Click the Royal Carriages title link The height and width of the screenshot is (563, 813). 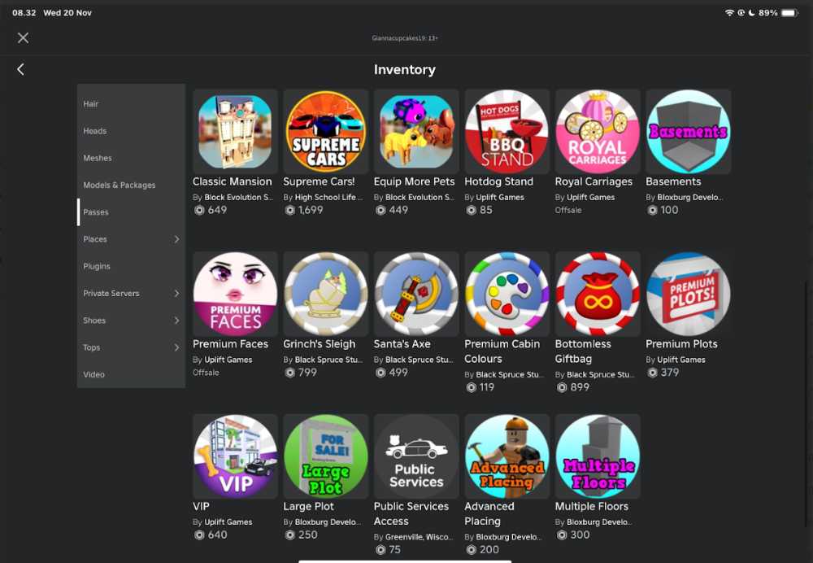click(x=593, y=181)
